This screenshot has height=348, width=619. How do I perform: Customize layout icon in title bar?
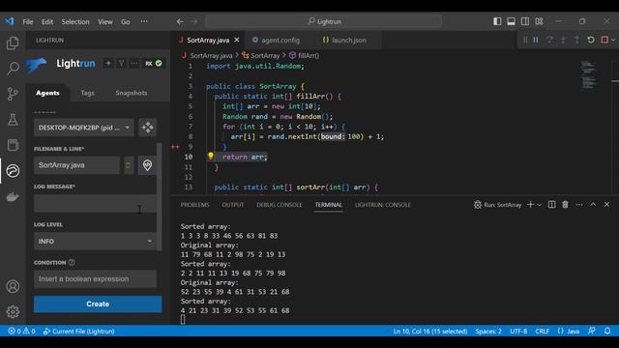[x=539, y=21]
